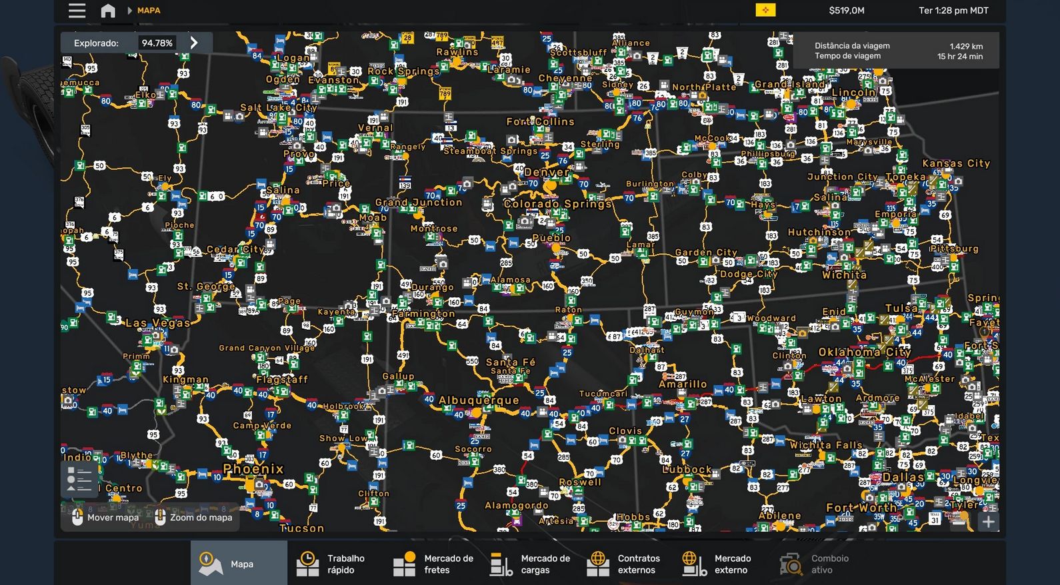The image size is (1060, 585).
Task: Open the Comboio ativo convoy icon
Action: click(791, 564)
